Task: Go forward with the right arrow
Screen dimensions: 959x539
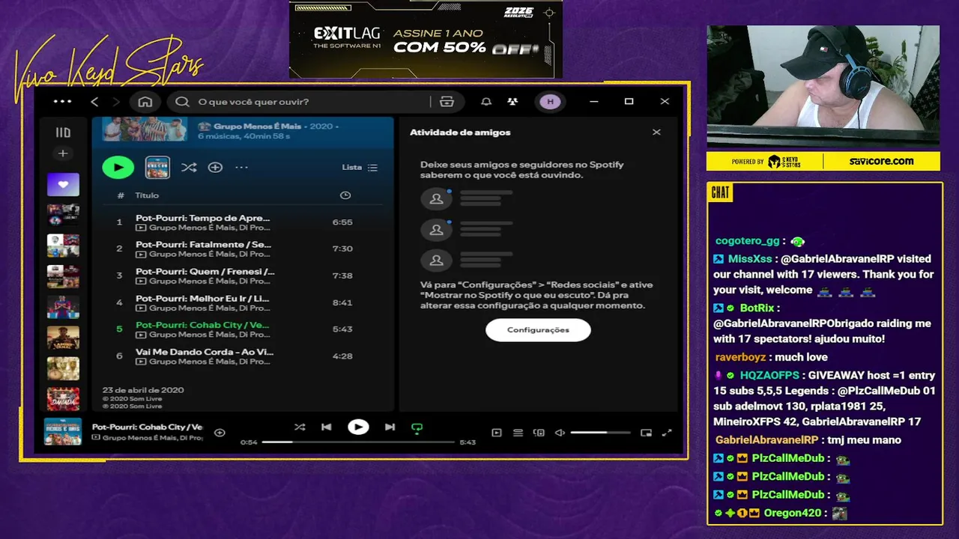Action: coord(116,102)
